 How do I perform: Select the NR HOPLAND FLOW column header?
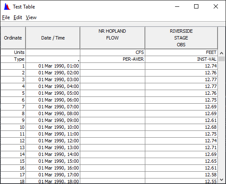tap(113, 38)
